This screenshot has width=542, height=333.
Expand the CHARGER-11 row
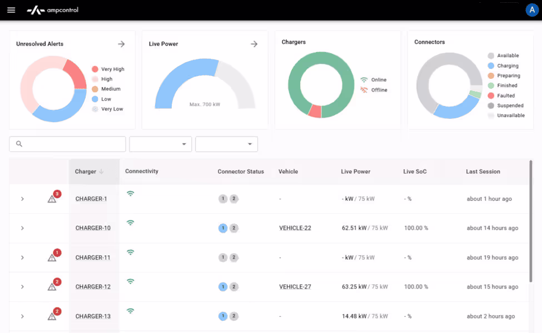(22, 258)
